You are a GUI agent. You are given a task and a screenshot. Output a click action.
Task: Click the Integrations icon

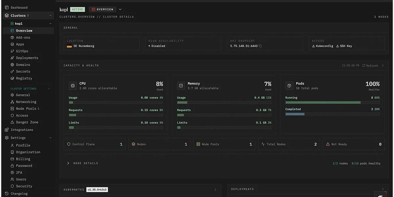[7, 130]
